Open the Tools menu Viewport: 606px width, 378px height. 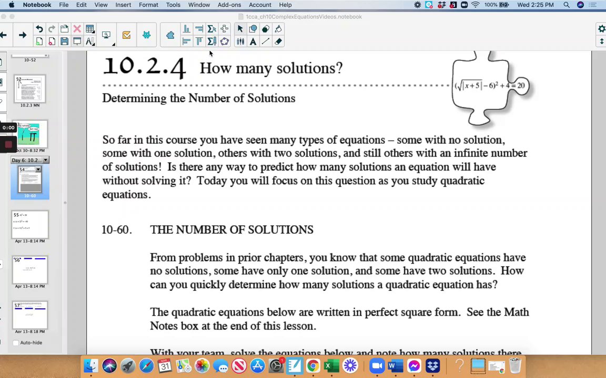(x=173, y=5)
